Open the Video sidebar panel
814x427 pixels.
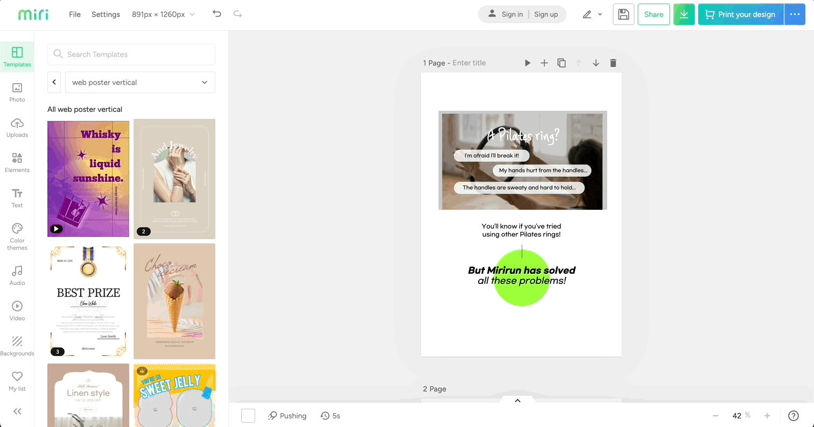click(x=17, y=311)
